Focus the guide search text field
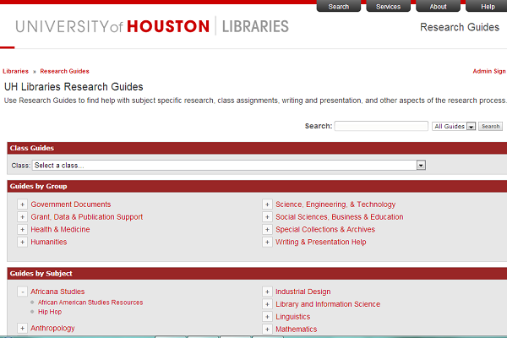This screenshot has width=507, height=338. coord(381,126)
